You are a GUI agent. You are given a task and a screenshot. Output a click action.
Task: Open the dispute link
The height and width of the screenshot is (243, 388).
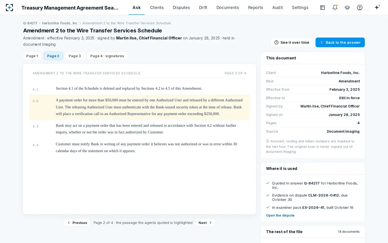point(280,215)
